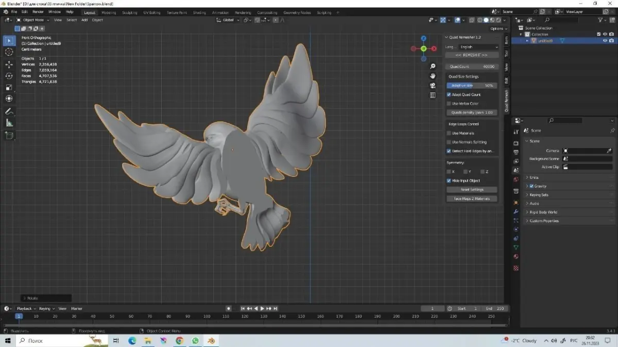Select the Cursor tool

[x=9, y=52]
